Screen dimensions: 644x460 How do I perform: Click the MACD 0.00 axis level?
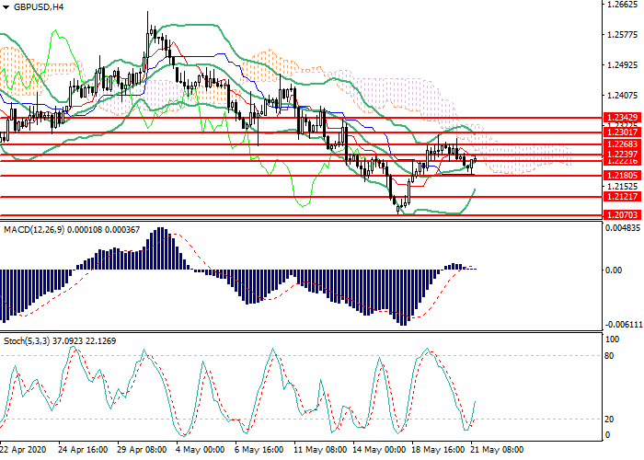[x=613, y=270]
